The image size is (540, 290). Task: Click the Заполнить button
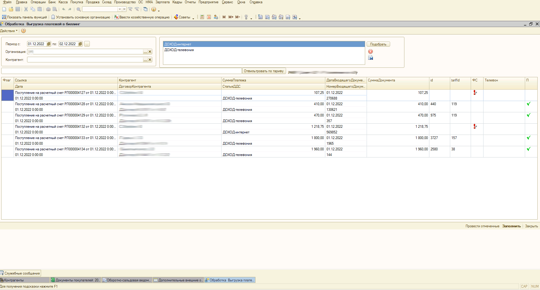(x=511, y=226)
